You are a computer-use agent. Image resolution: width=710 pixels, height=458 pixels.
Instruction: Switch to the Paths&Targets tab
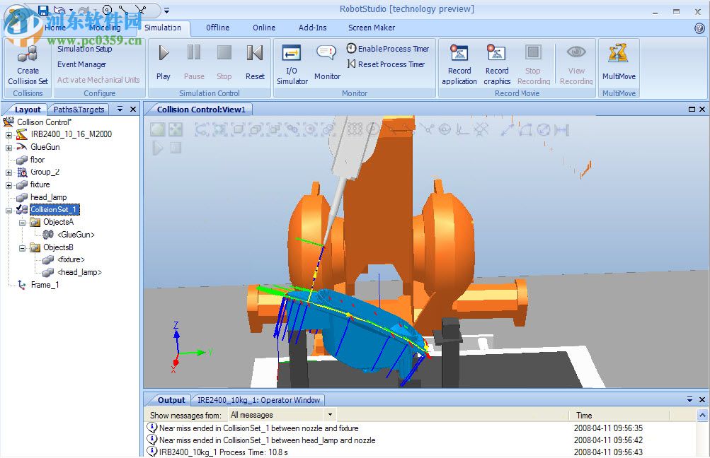[x=80, y=110]
